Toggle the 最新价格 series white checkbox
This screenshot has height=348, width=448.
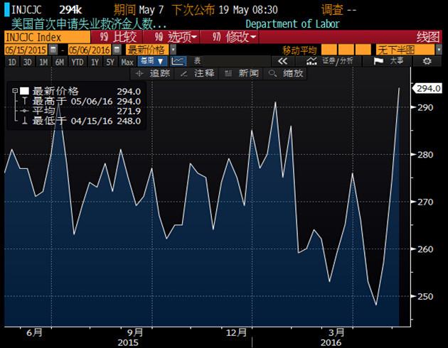click(23, 91)
